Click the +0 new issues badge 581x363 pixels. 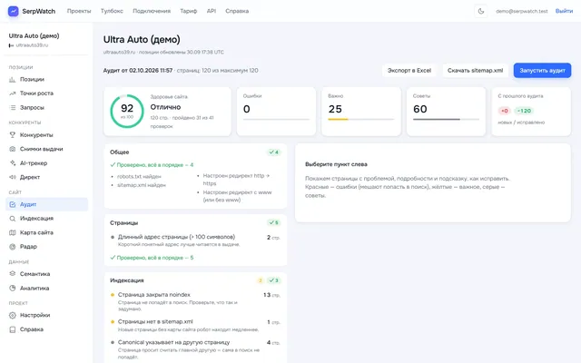tap(505, 111)
